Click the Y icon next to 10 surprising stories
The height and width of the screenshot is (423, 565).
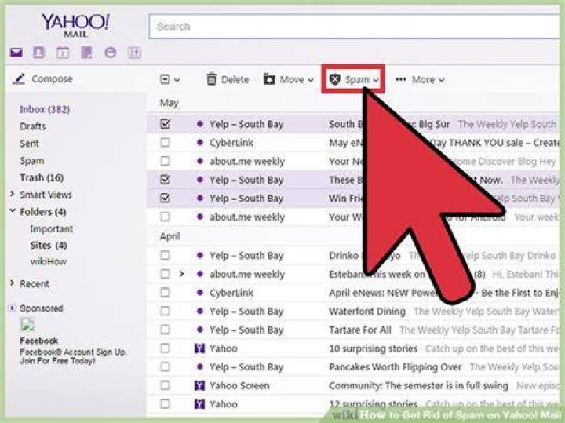tap(199, 348)
